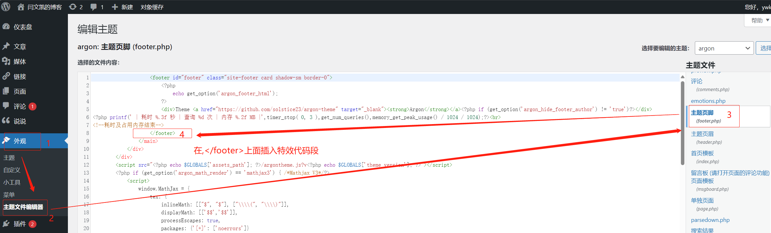Open the parsedown.php file link
This screenshot has width=771, height=233.
tap(710, 220)
